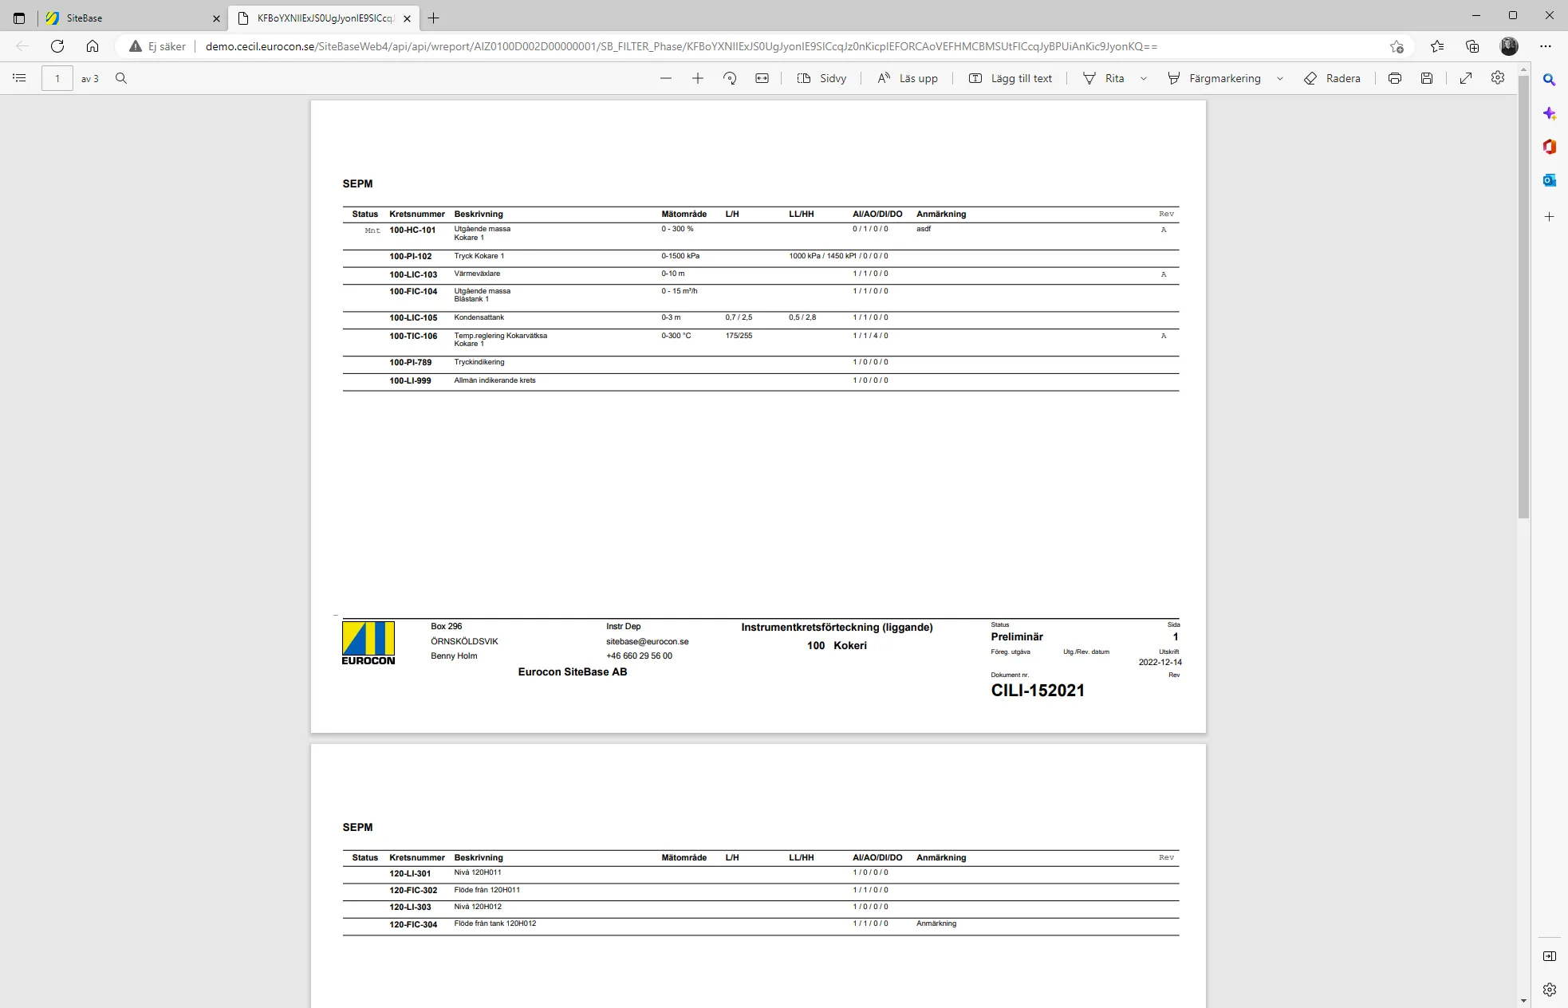This screenshot has height=1008, width=1568.
Task: Zoom out of the PDF
Action: [x=666, y=78]
